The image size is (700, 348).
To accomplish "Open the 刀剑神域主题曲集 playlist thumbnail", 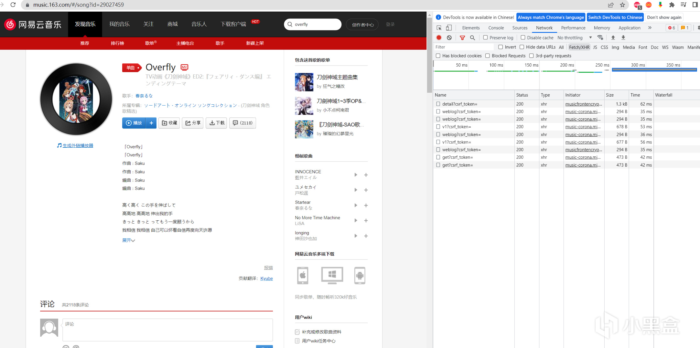I will 304,82.
